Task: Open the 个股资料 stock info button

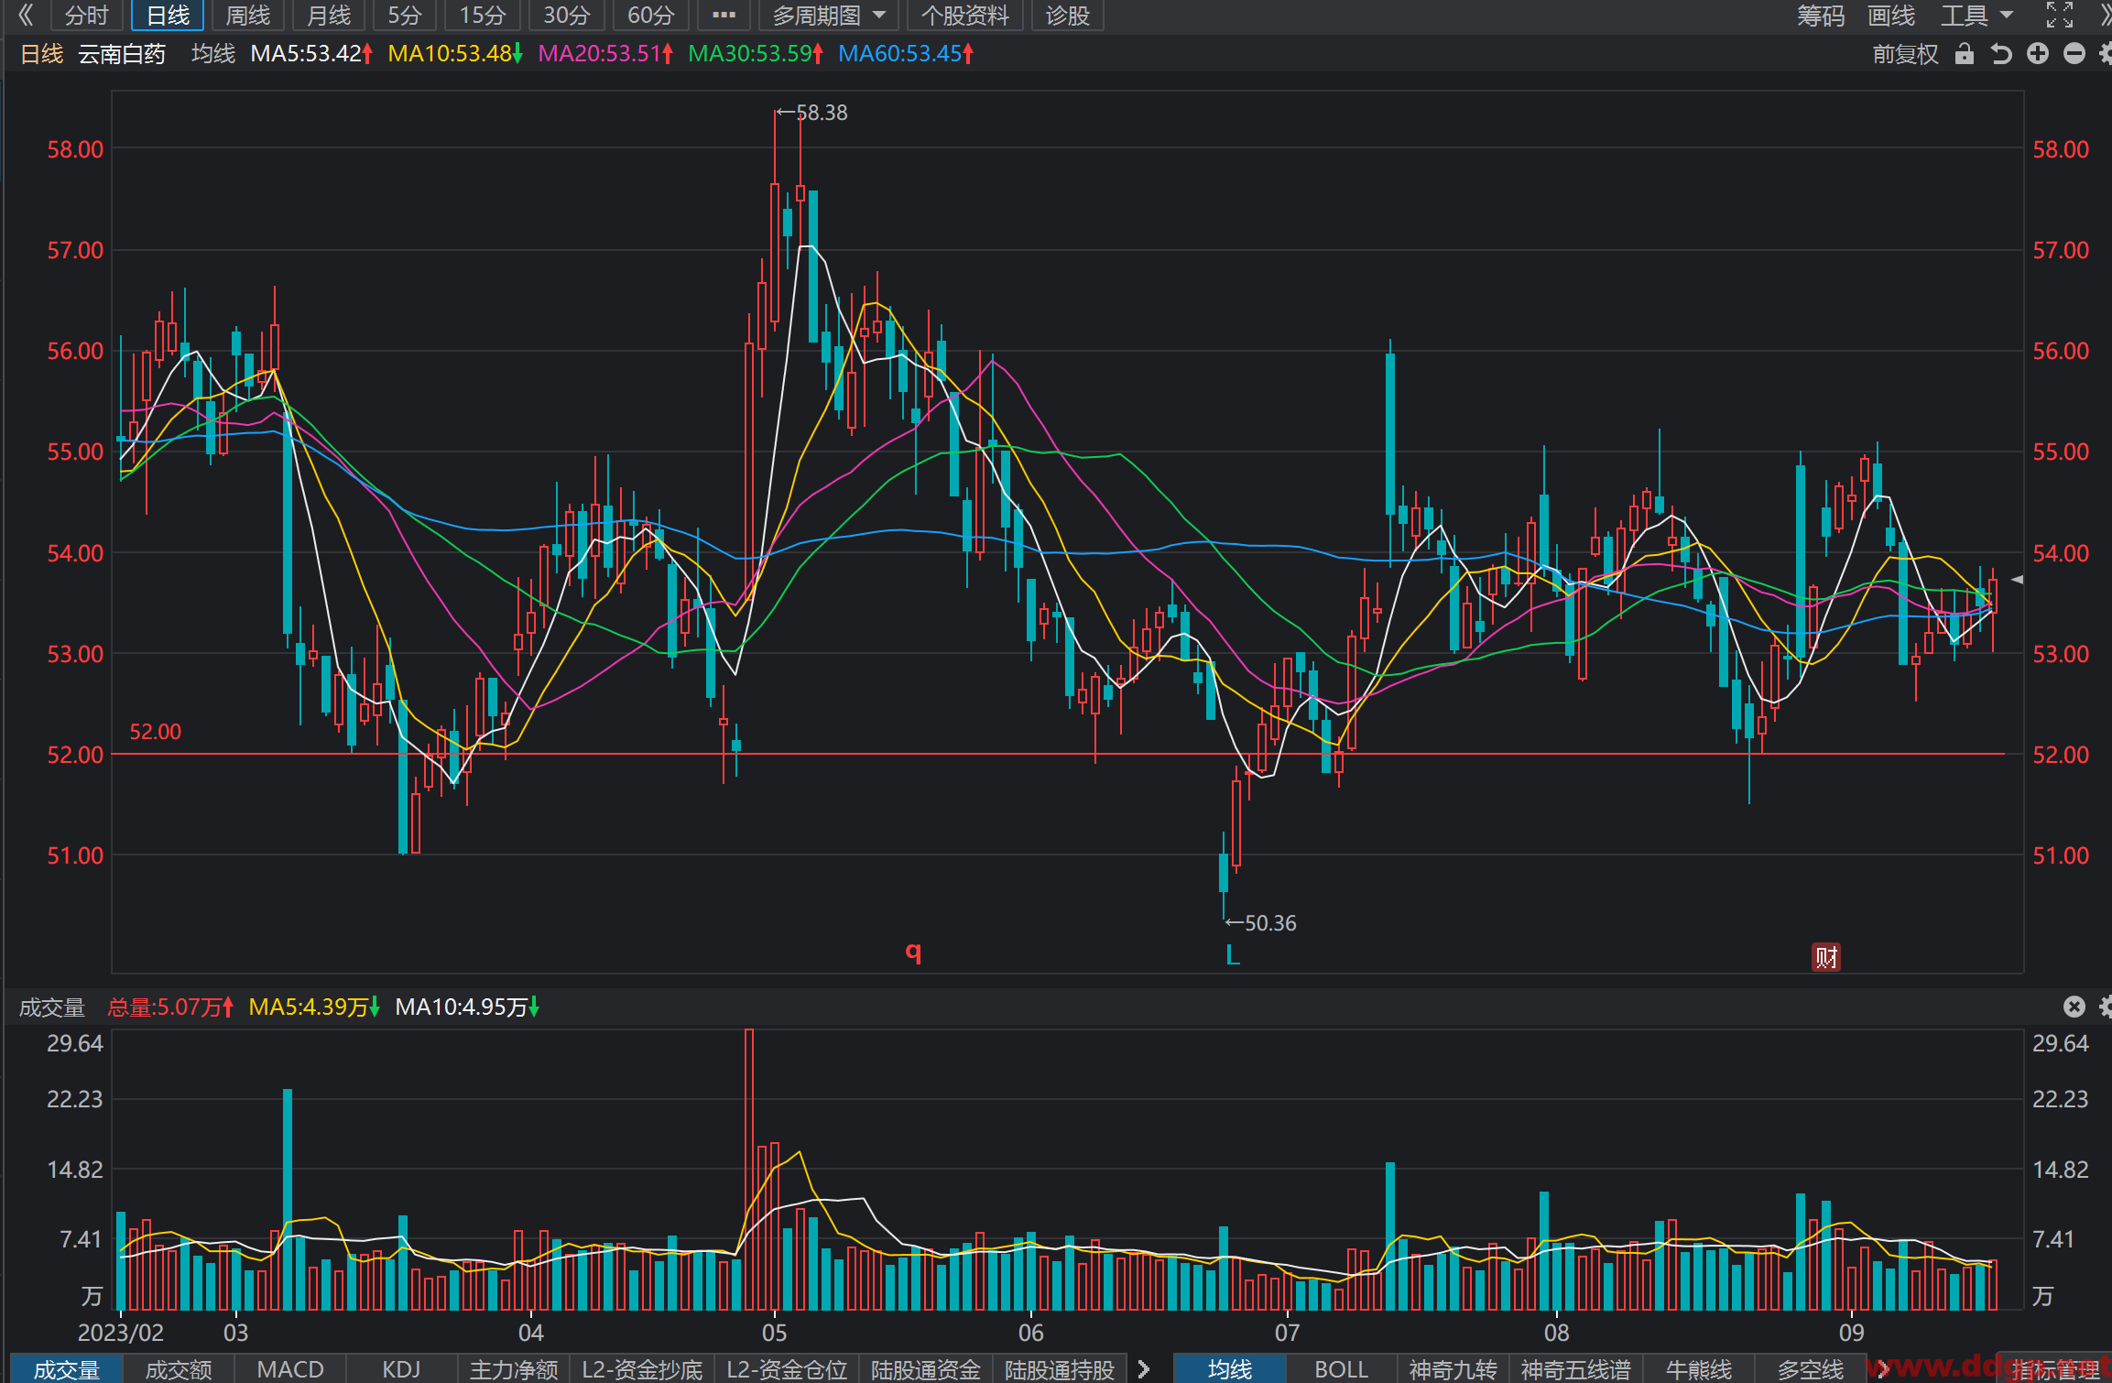Action: 964,16
